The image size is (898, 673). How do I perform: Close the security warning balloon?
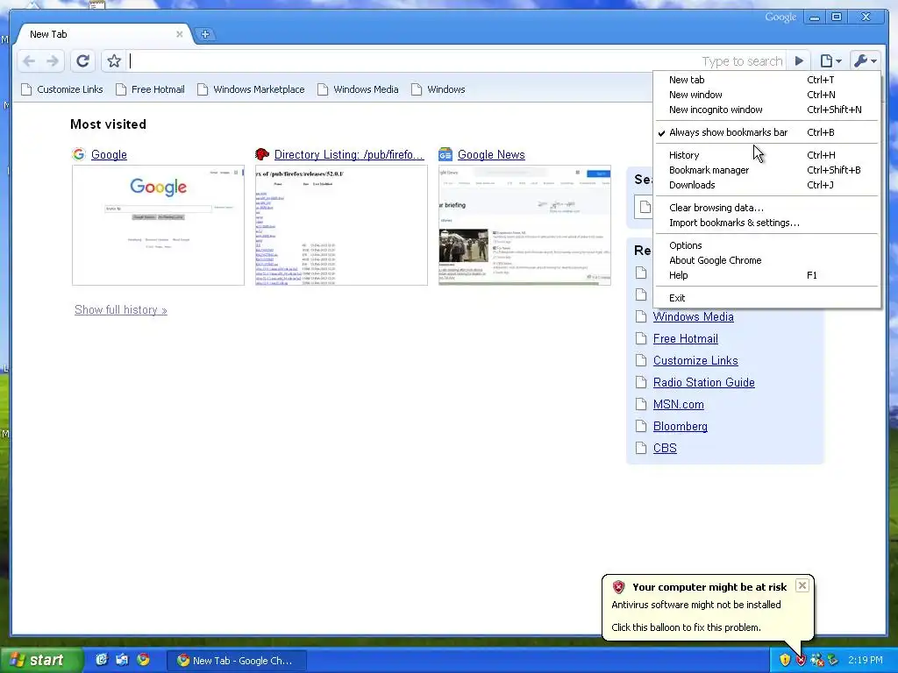pyautogui.click(x=802, y=585)
